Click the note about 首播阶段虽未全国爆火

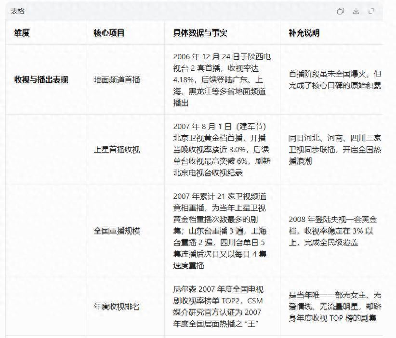(335, 80)
